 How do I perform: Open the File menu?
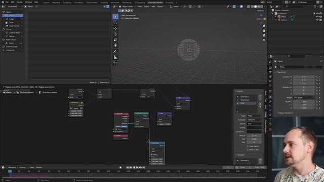click(7, 2)
